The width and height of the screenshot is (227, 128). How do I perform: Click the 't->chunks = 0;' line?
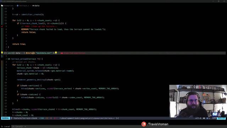20,112
